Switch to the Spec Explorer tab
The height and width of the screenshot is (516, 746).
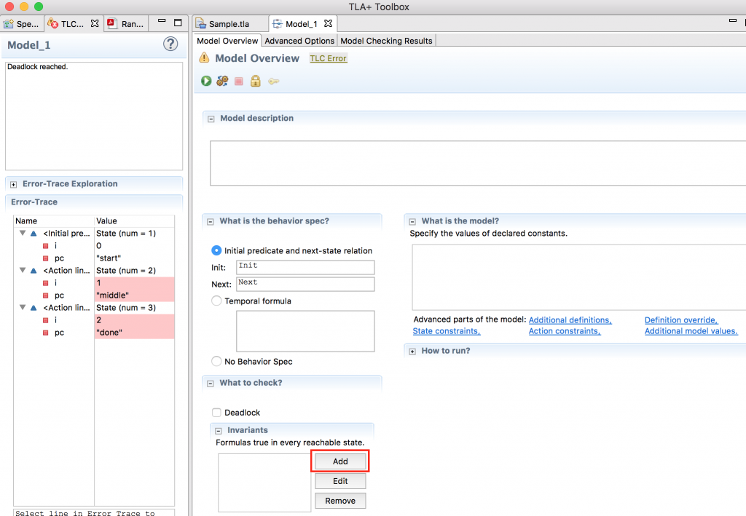tap(21, 24)
